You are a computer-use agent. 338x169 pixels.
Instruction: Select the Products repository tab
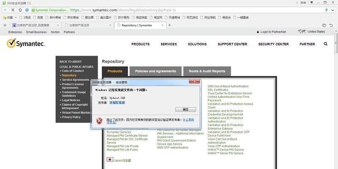click(115, 71)
